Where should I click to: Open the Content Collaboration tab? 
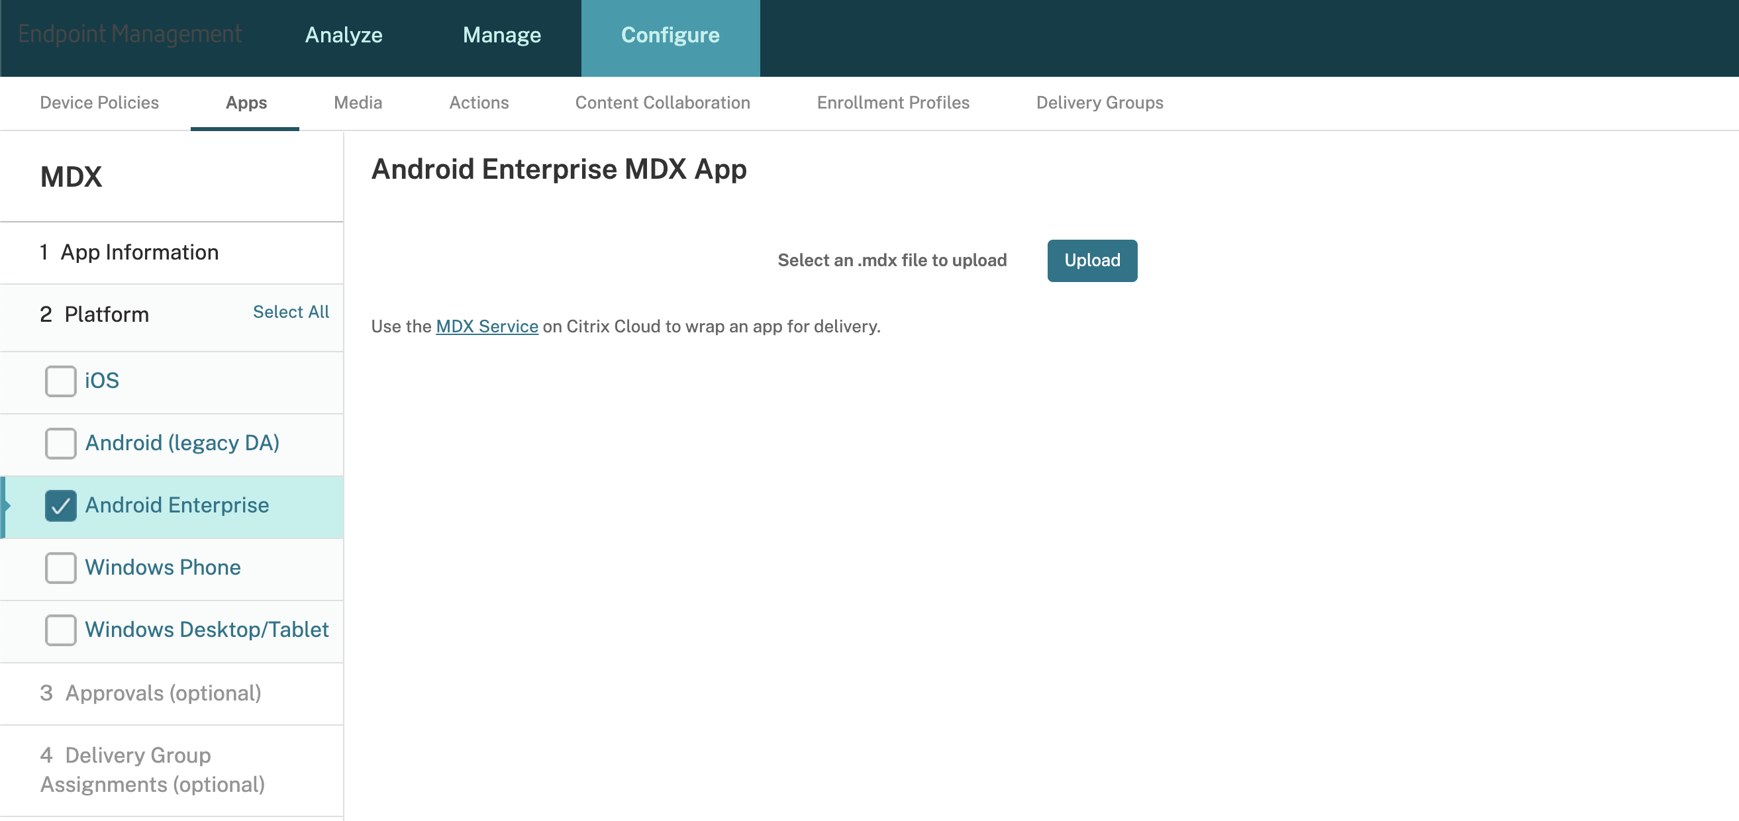coord(662,103)
